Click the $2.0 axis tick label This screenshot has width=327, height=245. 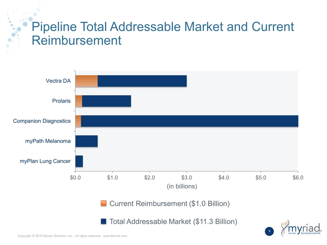tap(150, 178)
